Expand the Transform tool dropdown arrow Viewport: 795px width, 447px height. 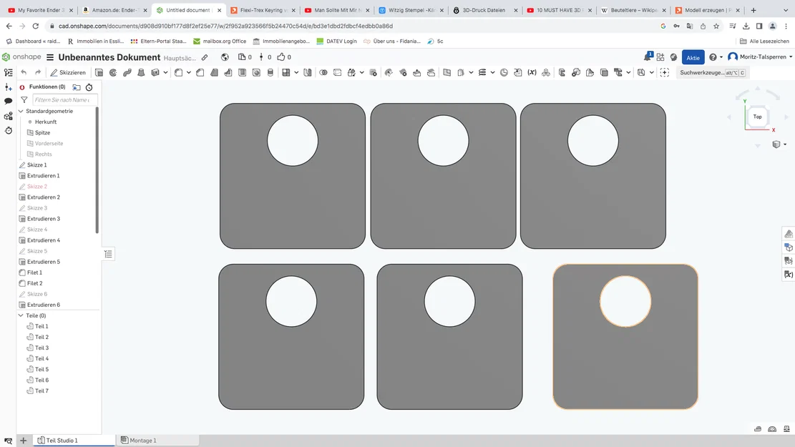coord(361,72)
